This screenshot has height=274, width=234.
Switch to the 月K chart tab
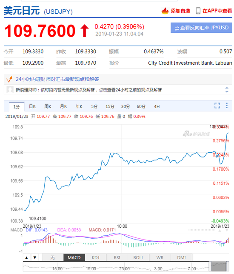click(63, 106)
